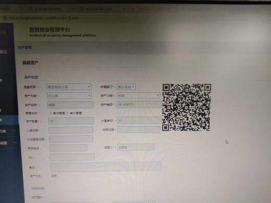Click the 资产管理 breadcrumb link

25,47
